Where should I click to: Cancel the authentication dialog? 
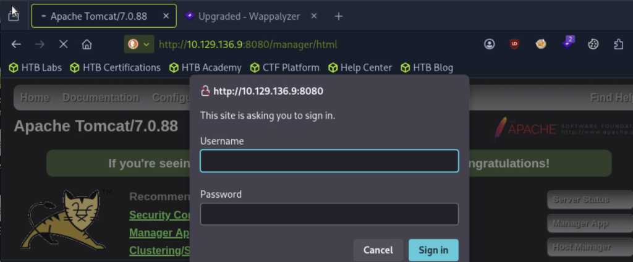pyautogui.click(x=378, y=250)
